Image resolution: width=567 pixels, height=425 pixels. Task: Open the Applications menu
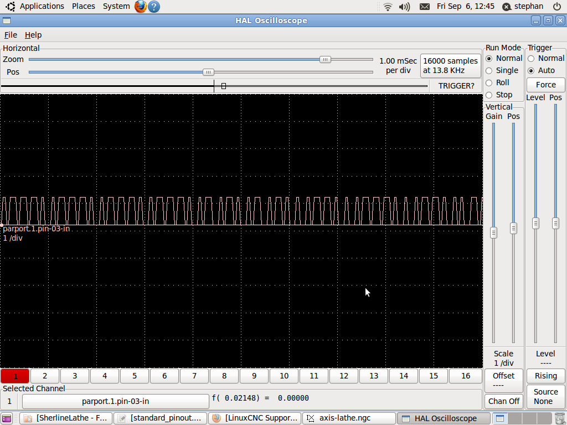click(42, 6)
